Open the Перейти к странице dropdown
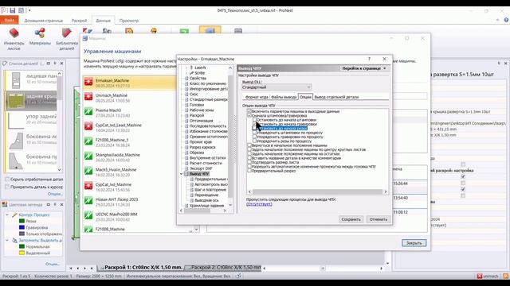The image size is (510, 286). tap(363, 68)
